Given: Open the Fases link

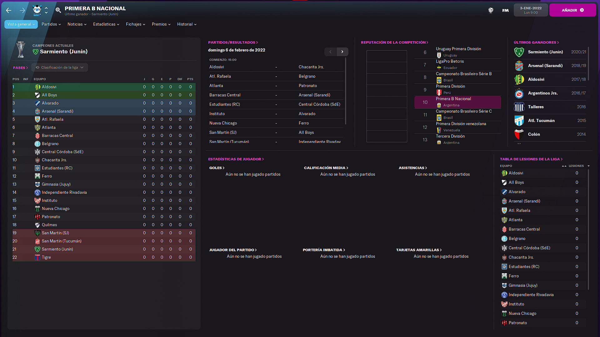Looking at the screenshot, I should (20, 68).
